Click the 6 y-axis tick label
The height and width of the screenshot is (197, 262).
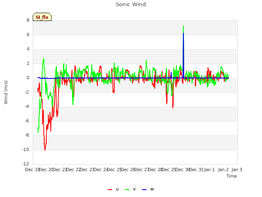coord(28,34)
